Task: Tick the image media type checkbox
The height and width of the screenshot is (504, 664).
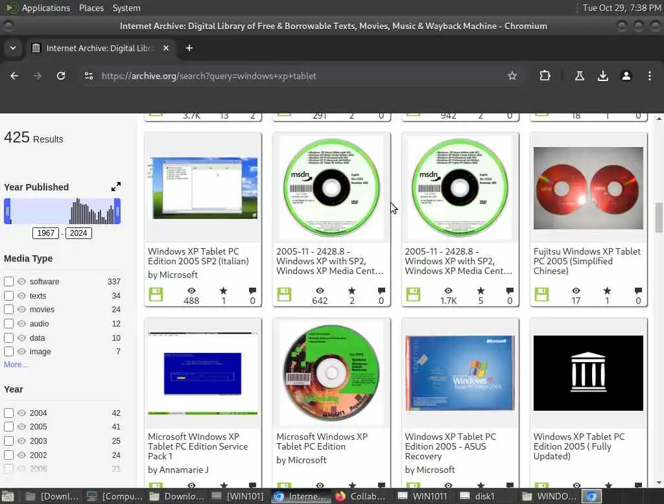Action: pyautogui.click(x=8, y=351)
